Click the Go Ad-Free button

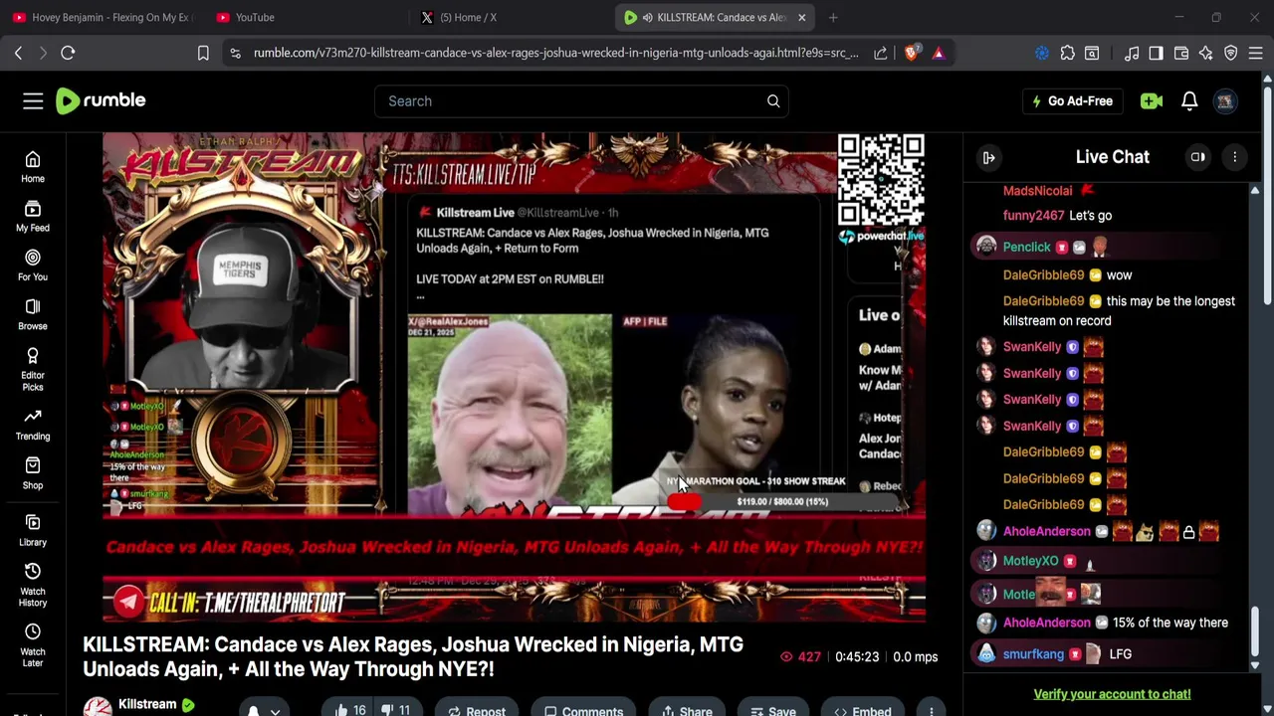(x=1073, y=100)
